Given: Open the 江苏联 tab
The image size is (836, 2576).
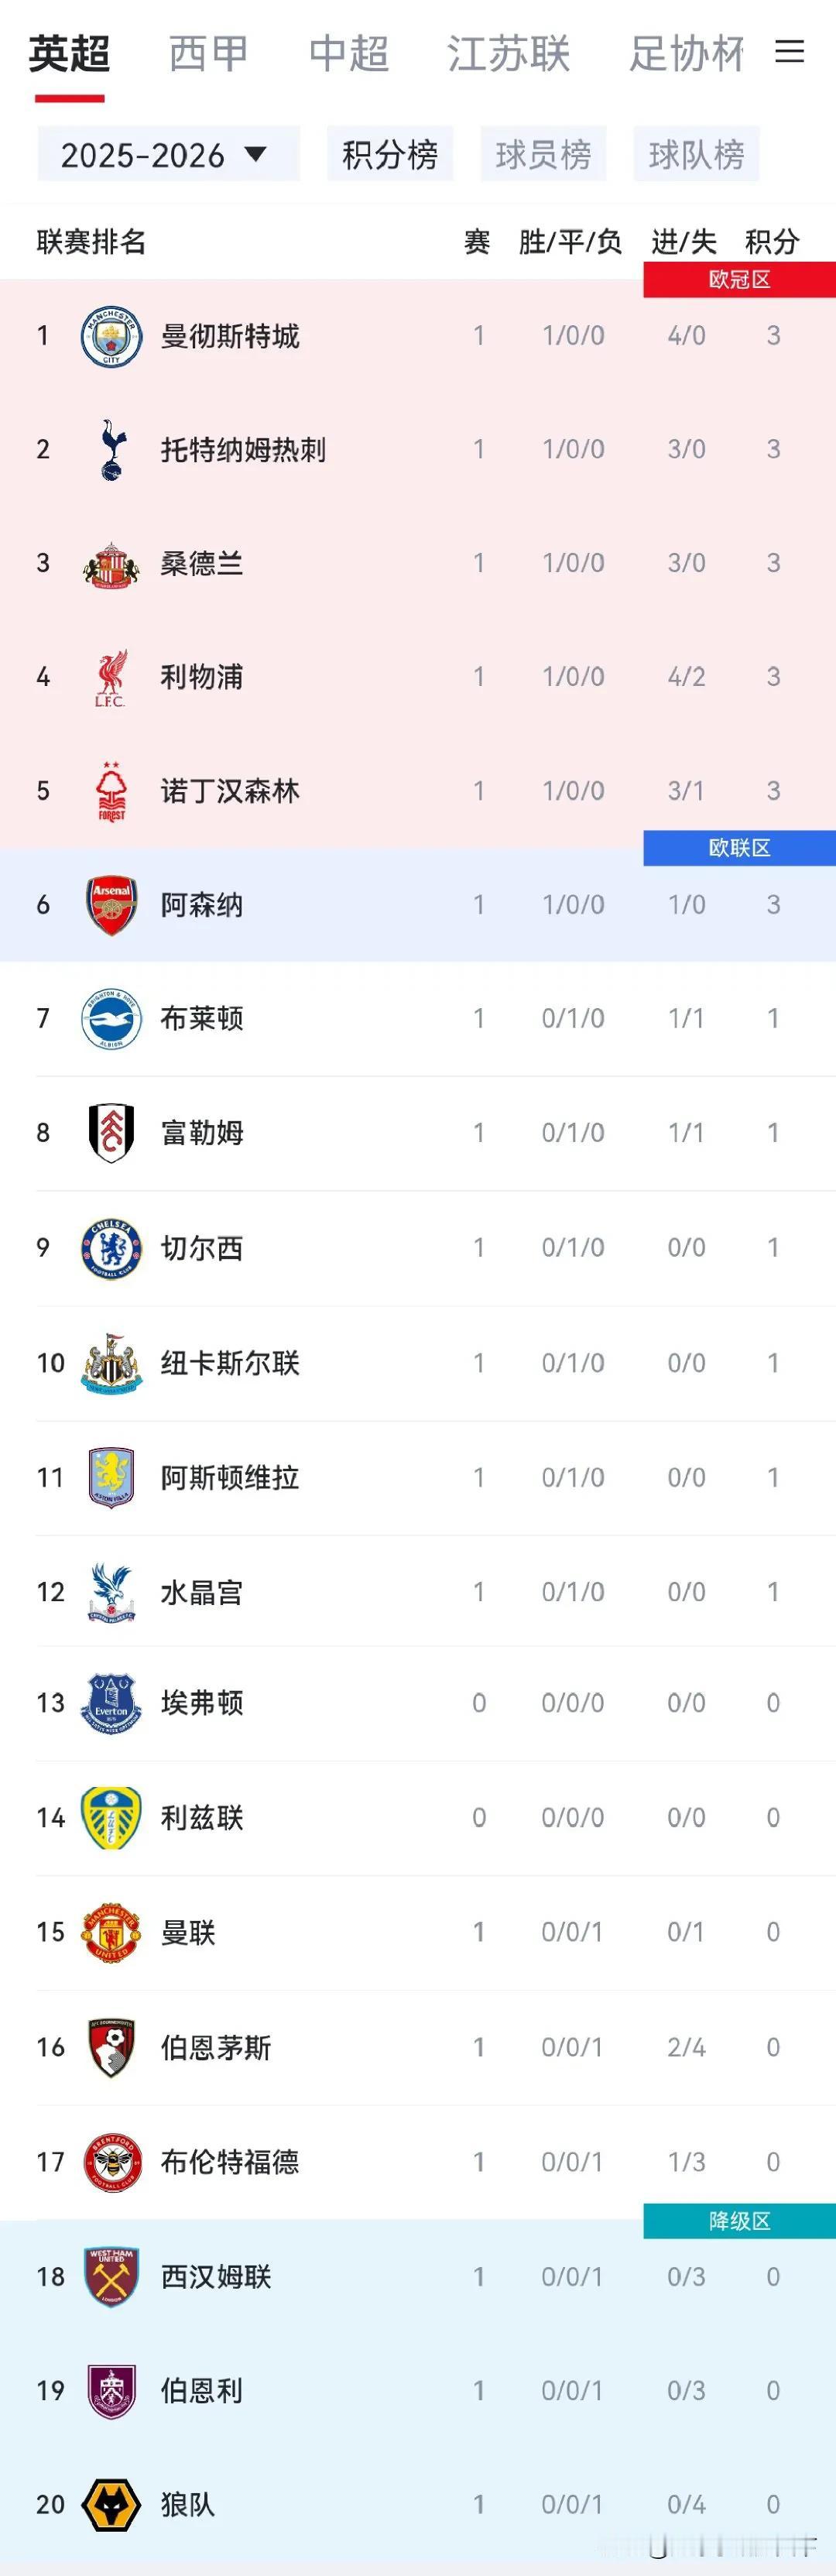Looking at the screenshot, I should pos(508,54).
